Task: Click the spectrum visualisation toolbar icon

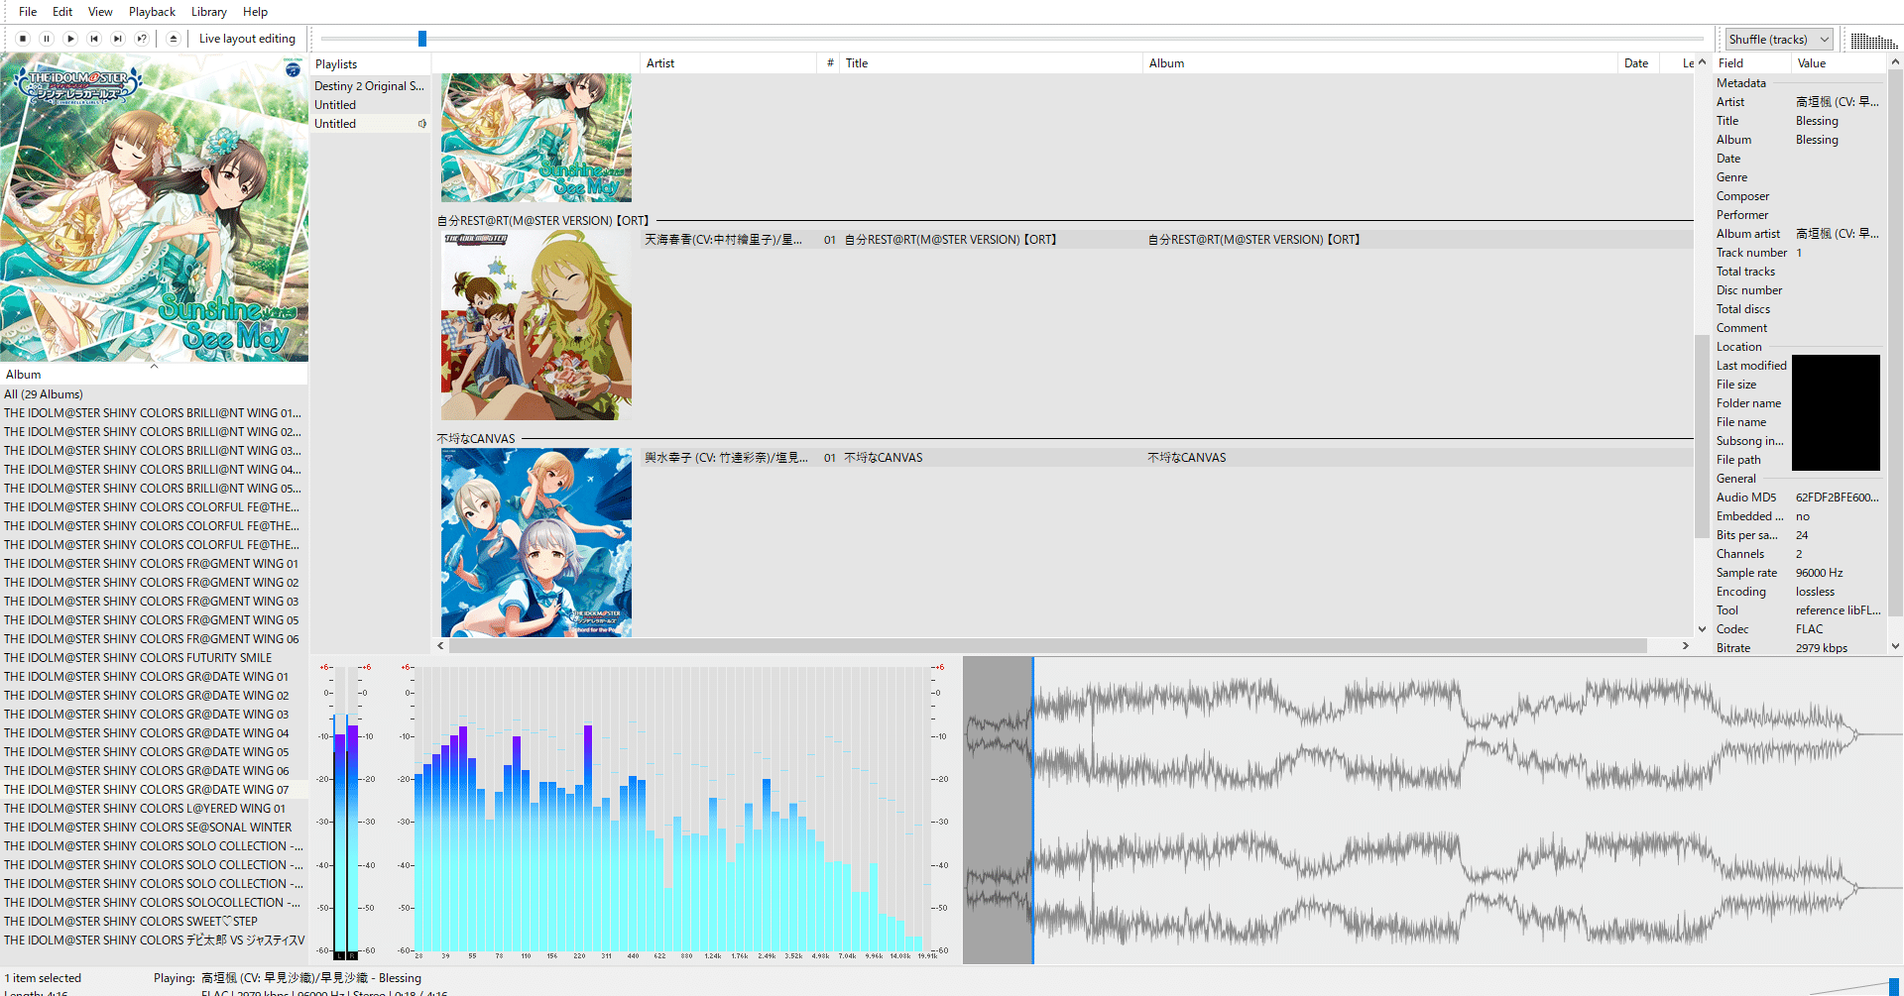Action: pyautogui.click(x=1873, y=40)
